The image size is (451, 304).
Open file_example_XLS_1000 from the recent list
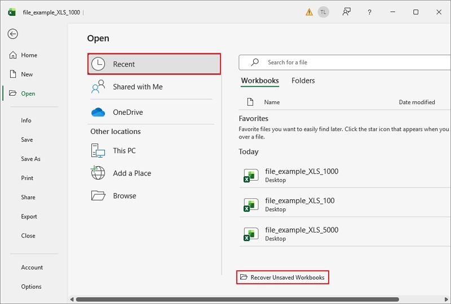345,175
